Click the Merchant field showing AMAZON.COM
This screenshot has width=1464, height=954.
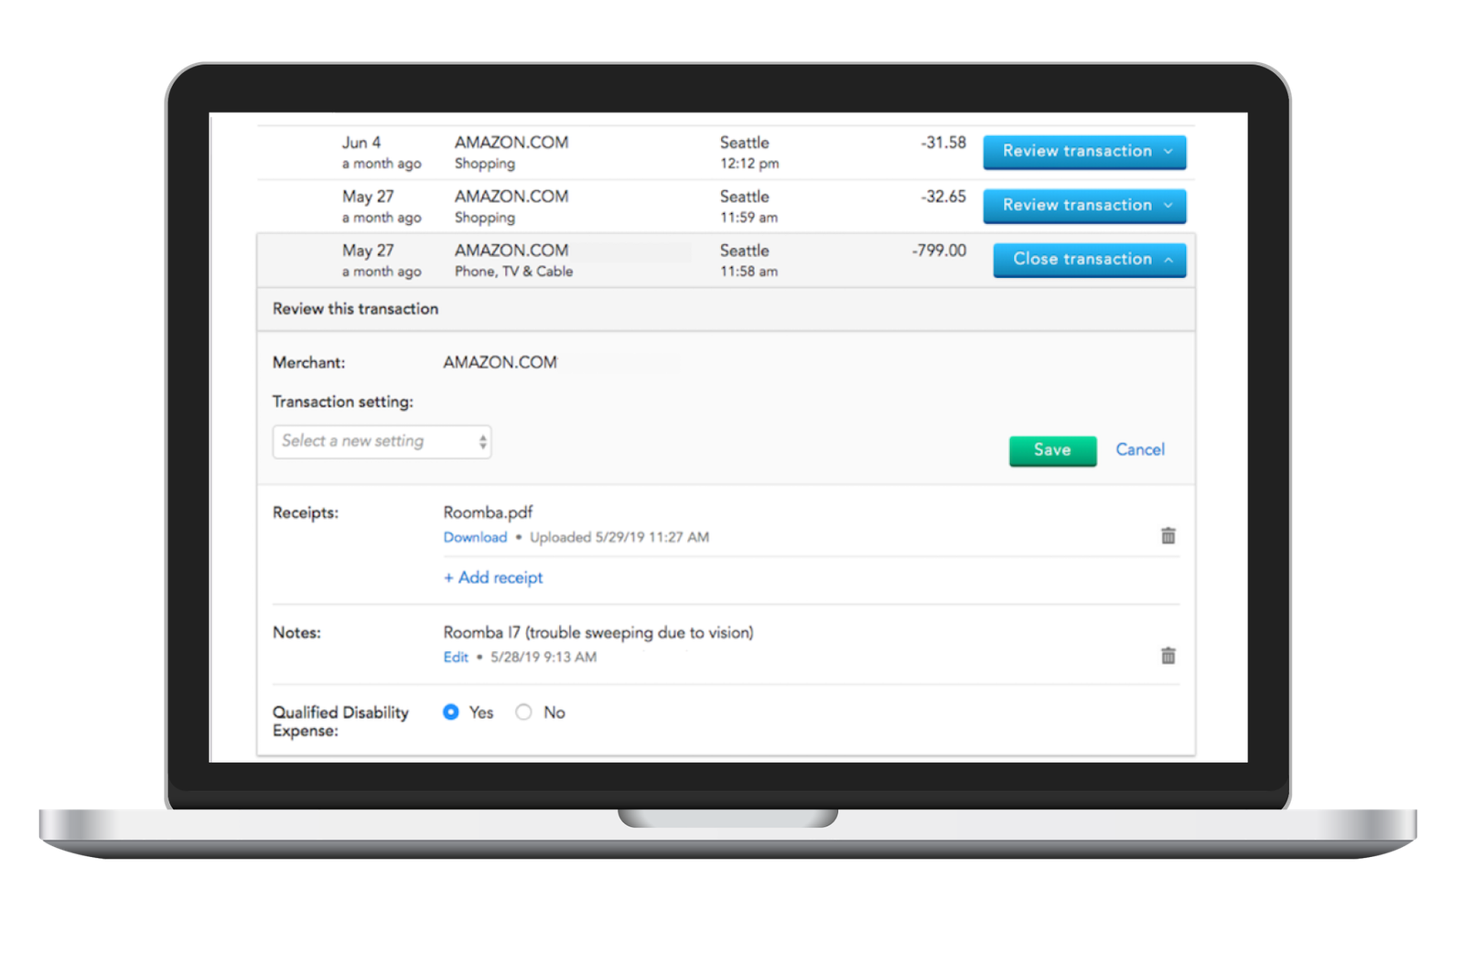tap(500, 362)
